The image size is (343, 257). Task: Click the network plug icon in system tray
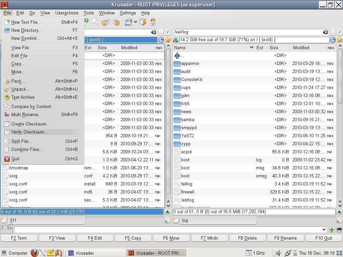(x=288, y=253)
